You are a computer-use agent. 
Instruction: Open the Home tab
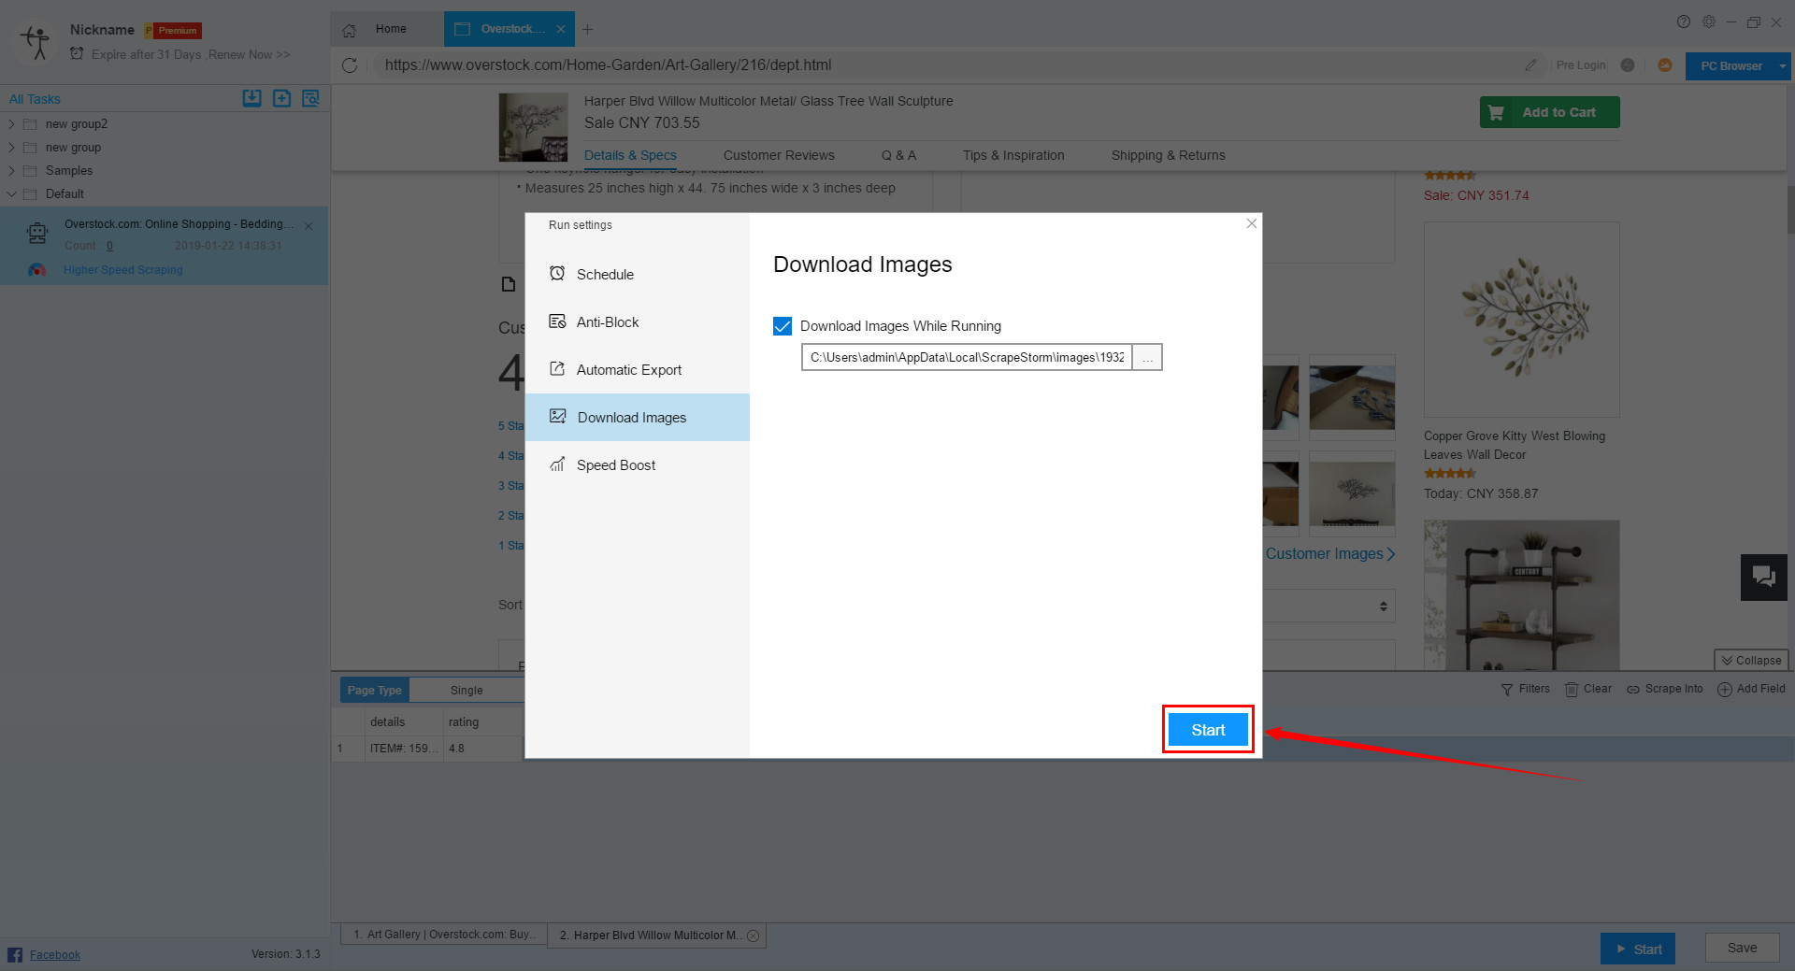[387, 29]
